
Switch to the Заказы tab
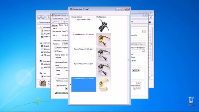(55, 25)
